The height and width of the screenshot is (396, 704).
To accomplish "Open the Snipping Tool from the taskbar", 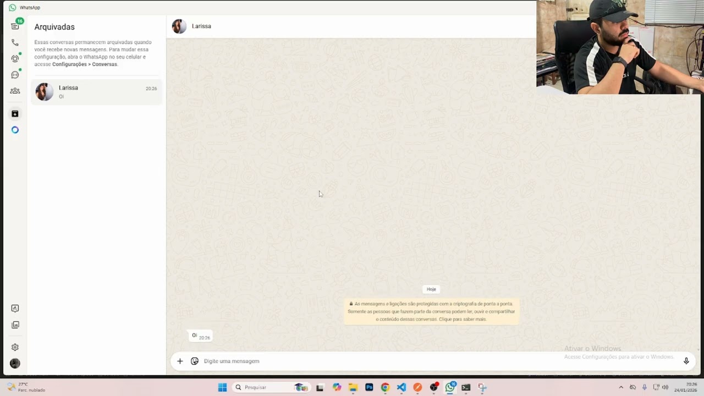I will point(482,387).
